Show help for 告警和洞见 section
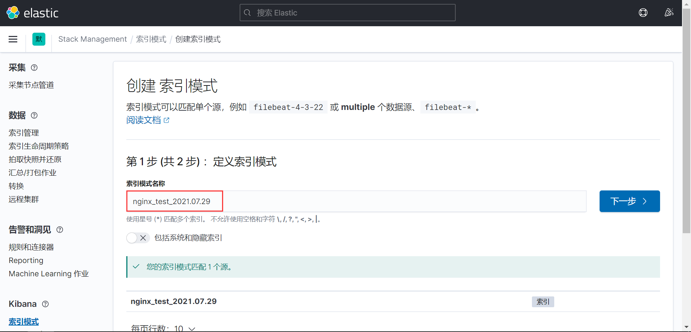This screenshot has width=691, height=332. pos(60,230)
